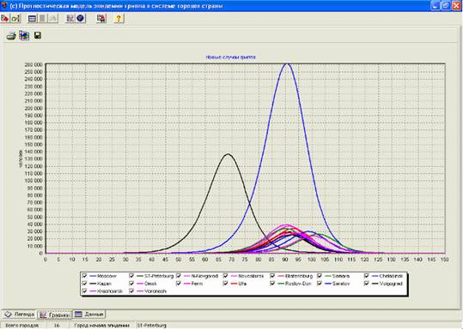Viewport: 463px width, 329px height.
Task: Switch to the Легенда tab
Action: [x=19, y=314]
